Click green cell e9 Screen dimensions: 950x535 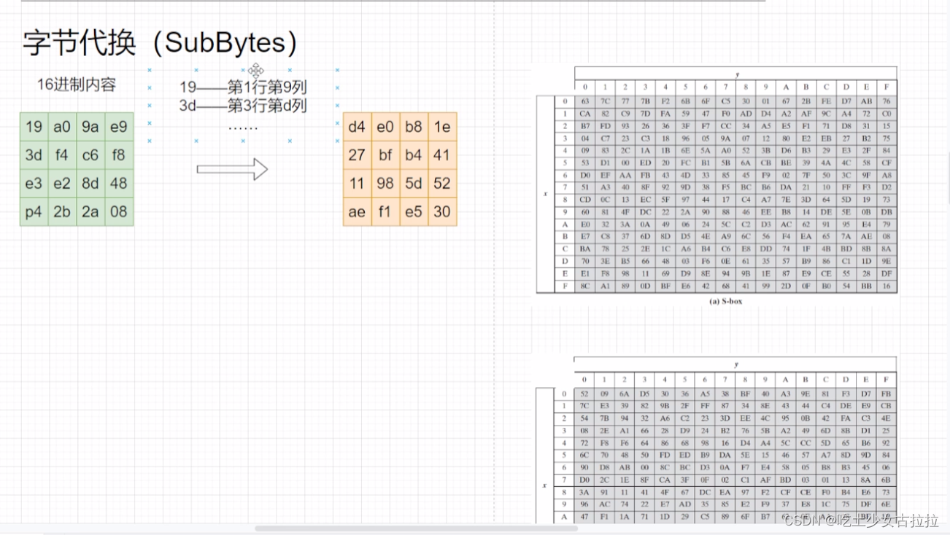coord(119,127)
